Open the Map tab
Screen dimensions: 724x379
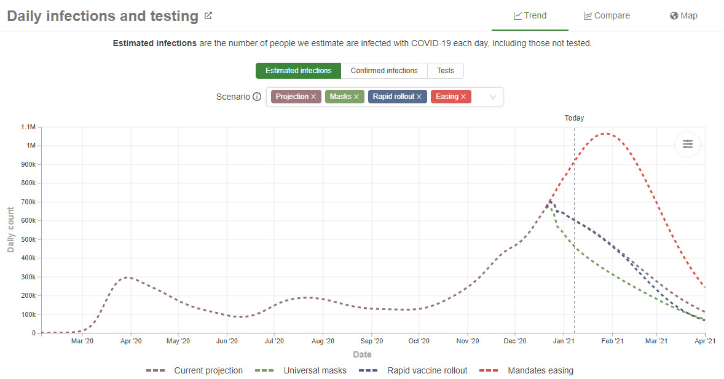click(683, 16)
